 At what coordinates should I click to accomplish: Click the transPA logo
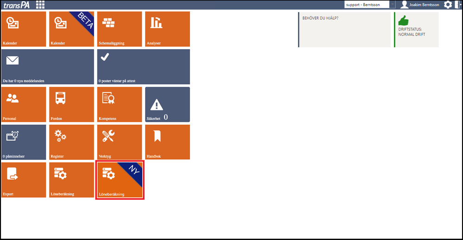[17, 5]
